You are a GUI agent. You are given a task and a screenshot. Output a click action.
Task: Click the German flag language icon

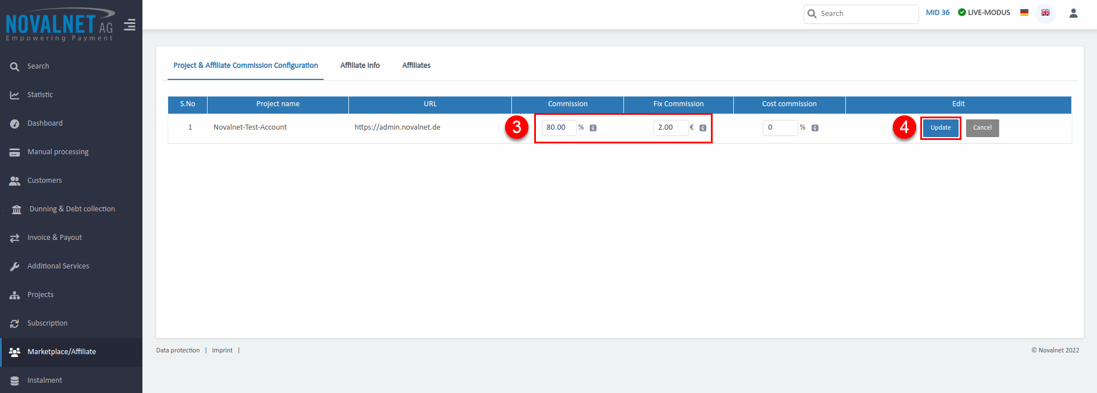pos(1024,13)
